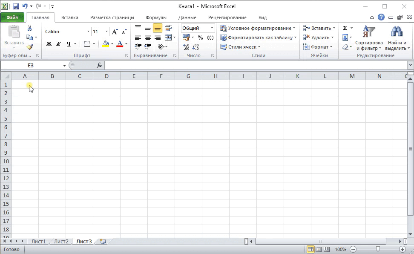Apply thousands separator 000 format
This screenshot has height=254, width=414.
[210, 38]
